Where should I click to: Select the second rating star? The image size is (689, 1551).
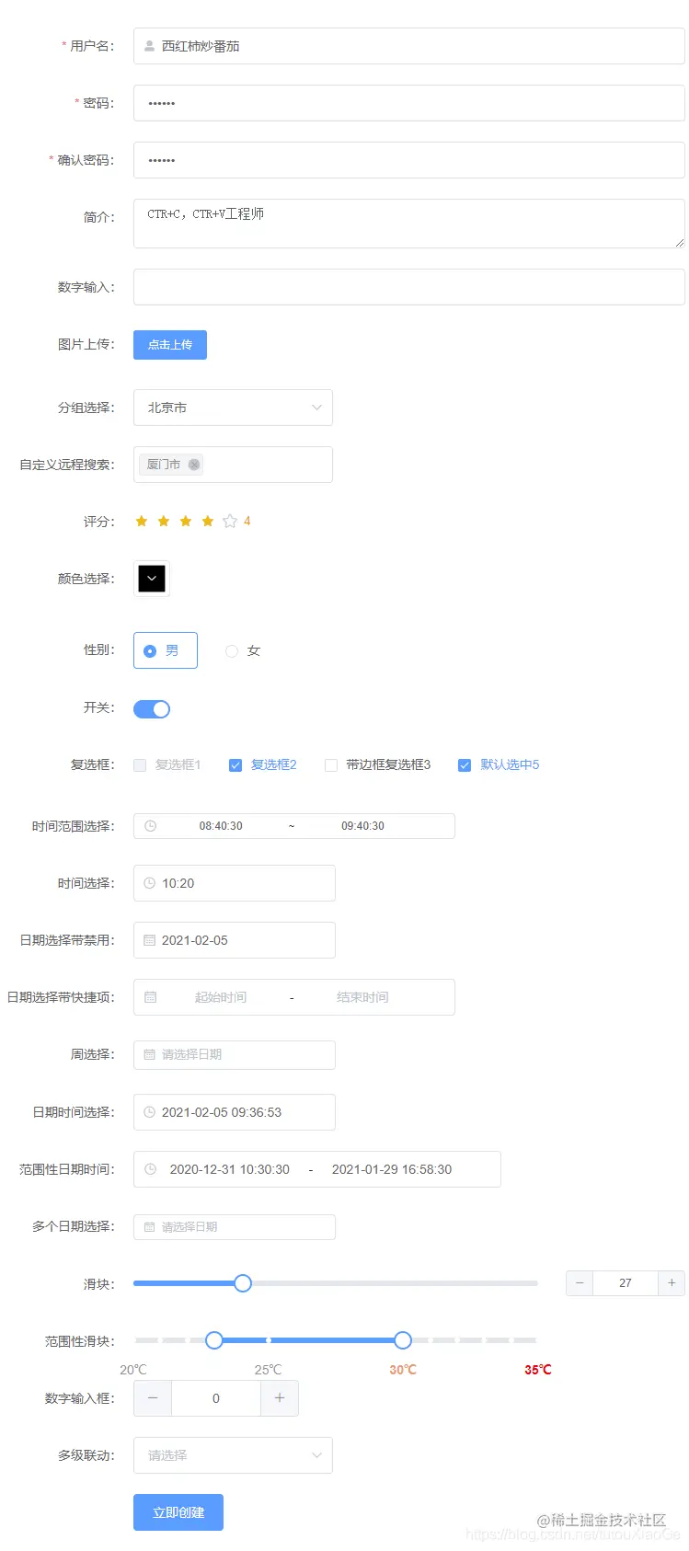(164, 522)
